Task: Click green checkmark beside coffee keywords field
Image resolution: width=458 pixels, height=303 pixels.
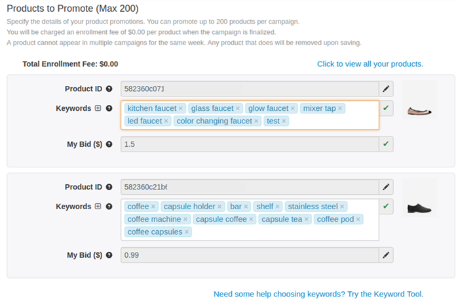Action: point(386,207)
